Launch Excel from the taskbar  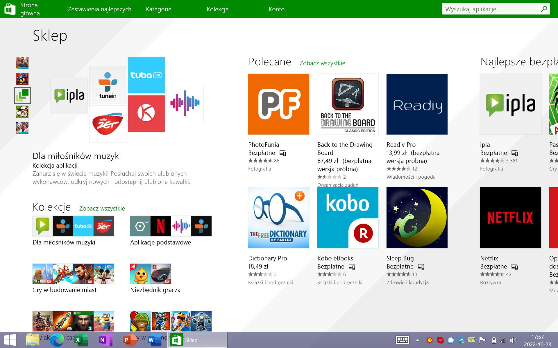81,339
